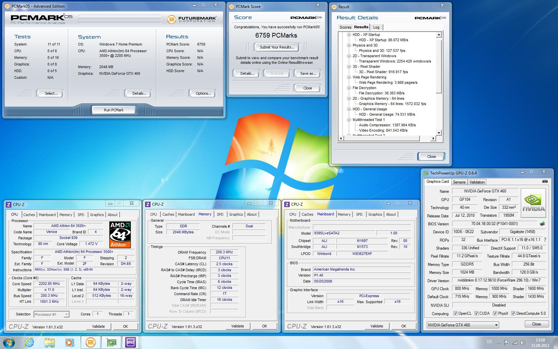Image resolution: width=558 pixels, height=349 pixels.
Task: Click OK in the CPU-Z CPU window
Action: pyautogui.click(x=125, y=326)
